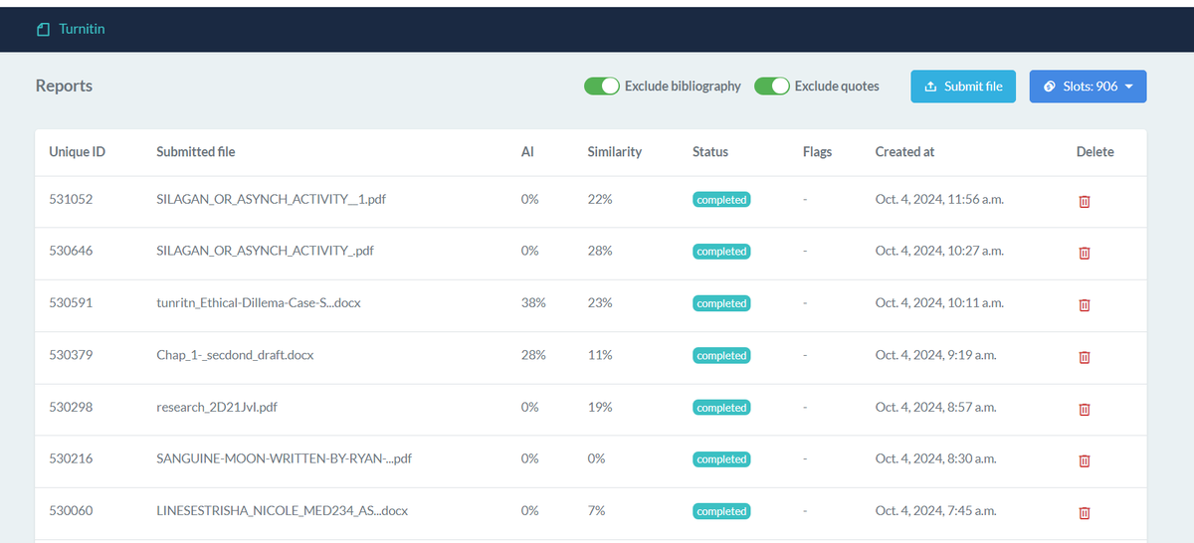Click the completed status of report 531052
The width and height of the screenshot is (1194, 543).
721,200
